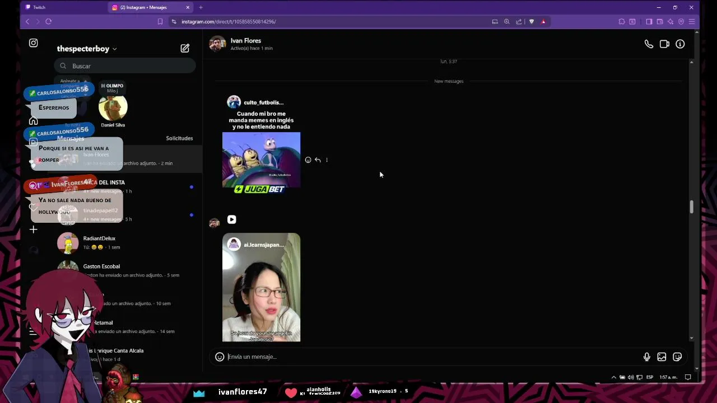717x403 pixels.
Task: Compose a new message with pencil icon
Action: tap(185, 49)
